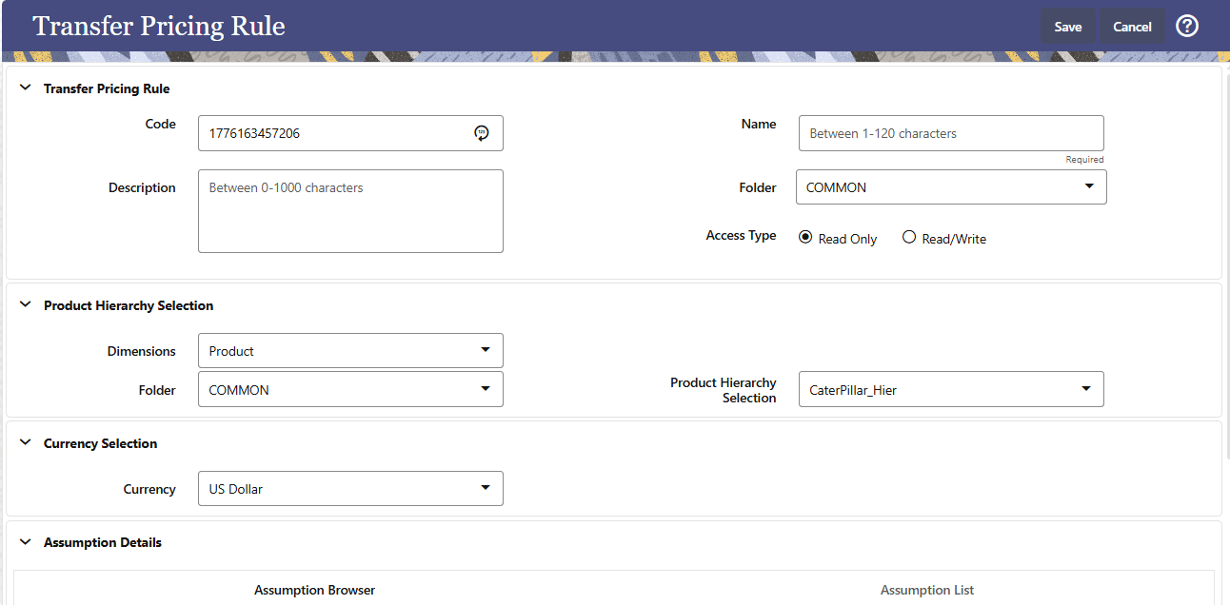Click the 'Description' field label
The height and width of the screenshot is (605, 1230).
point(142,187)
